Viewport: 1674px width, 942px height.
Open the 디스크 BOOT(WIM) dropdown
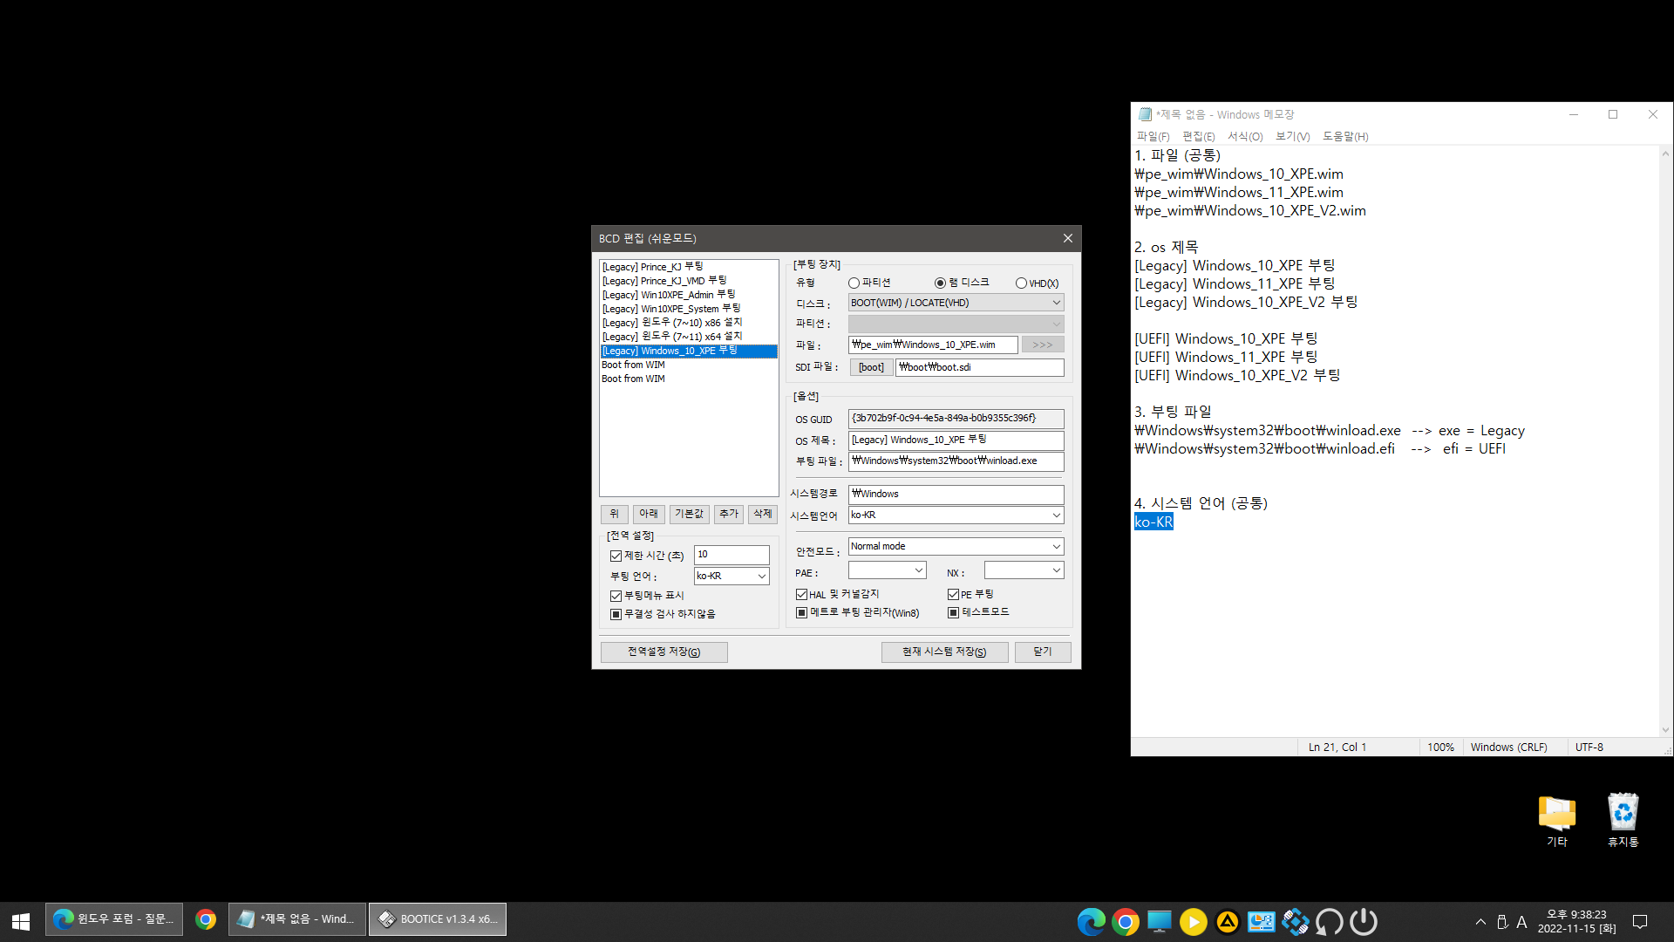coord(956,303)
